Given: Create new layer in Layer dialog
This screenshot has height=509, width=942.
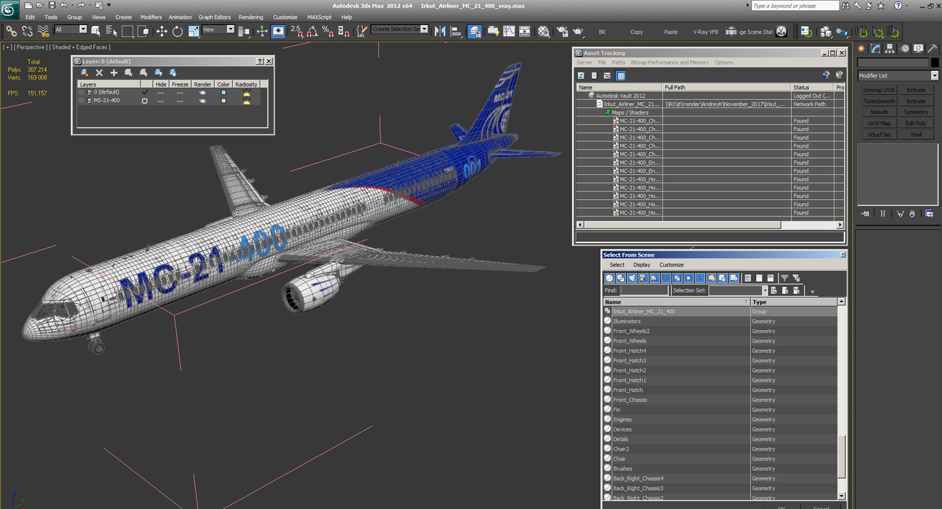Looking at the screenshot, I should point(84,73).
